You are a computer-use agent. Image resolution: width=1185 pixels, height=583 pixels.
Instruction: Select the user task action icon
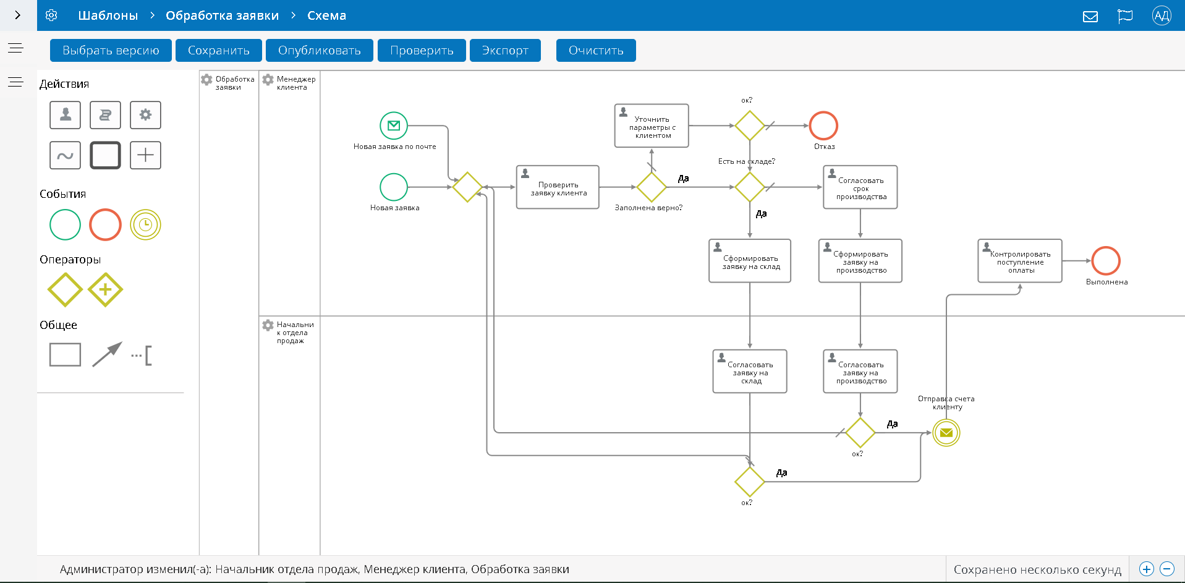pos(65,115)
